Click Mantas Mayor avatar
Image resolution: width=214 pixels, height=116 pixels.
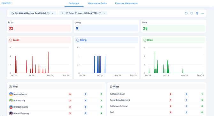pos(11,94)
